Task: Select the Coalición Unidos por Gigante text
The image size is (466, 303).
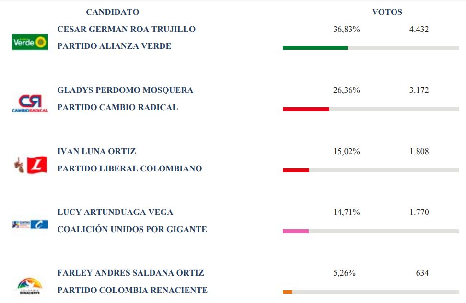Action: pyautogui.click(x=132, y=229)
